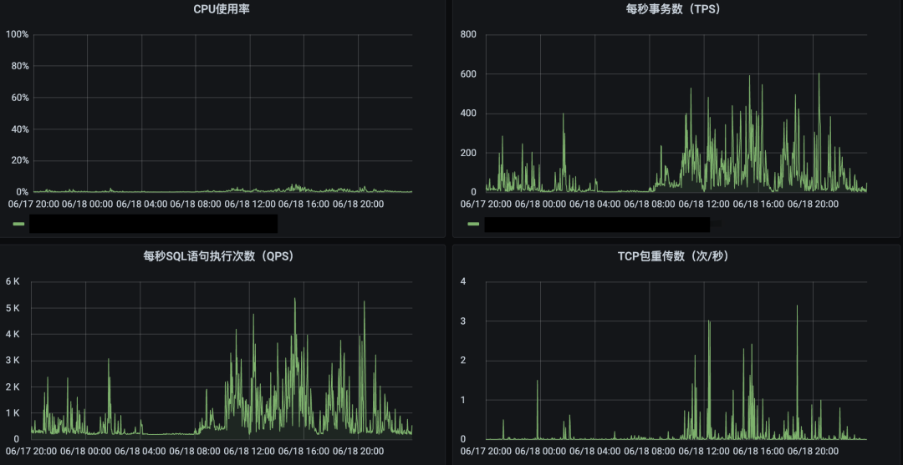903x465 pixels.
Task: Click the 100% label on CPU chart axis
Action: click(18, 34)
